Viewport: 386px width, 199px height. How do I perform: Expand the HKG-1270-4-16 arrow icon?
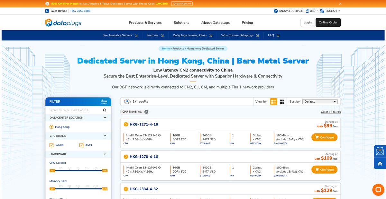coord(126,157)
